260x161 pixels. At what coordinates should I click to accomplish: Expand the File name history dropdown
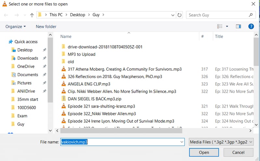(182, 142)
